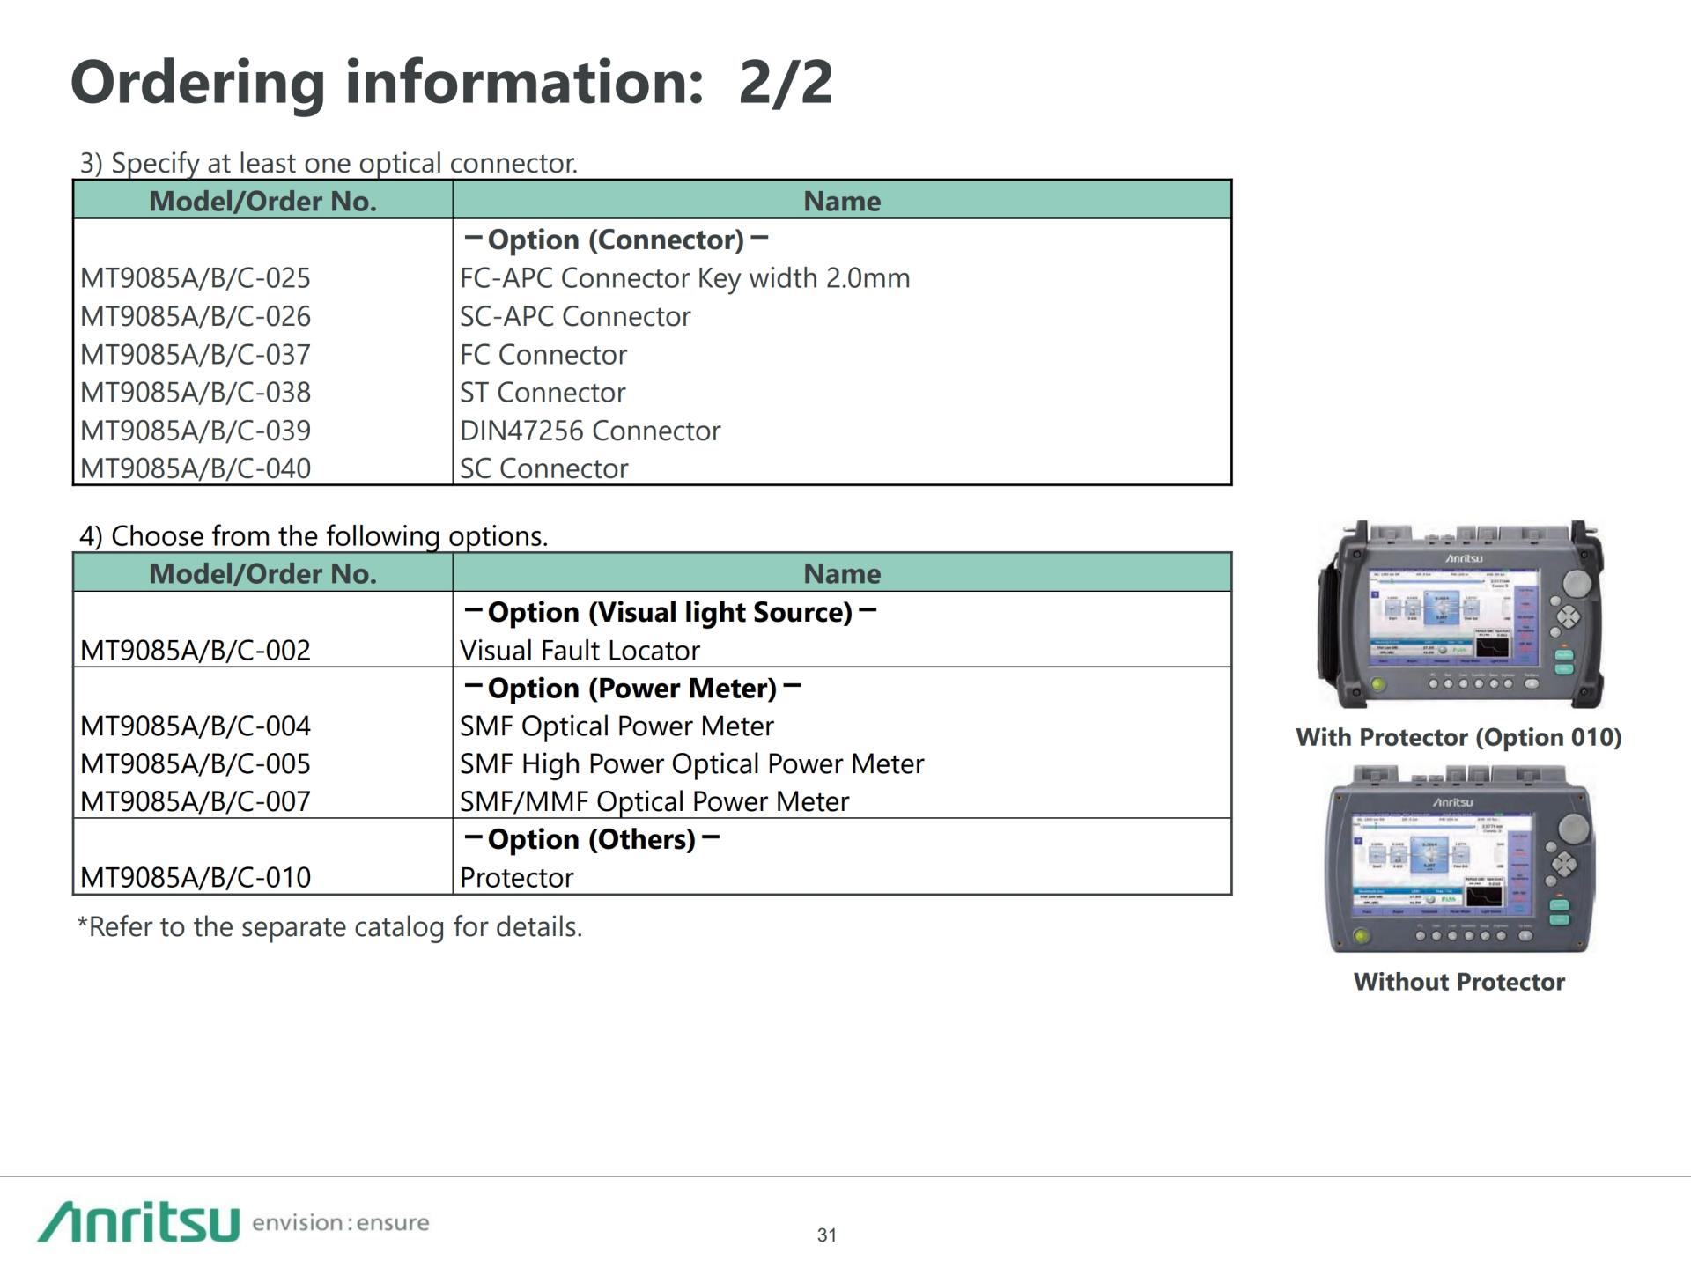Click the 'Refer to the separate catalog' note

330,927
